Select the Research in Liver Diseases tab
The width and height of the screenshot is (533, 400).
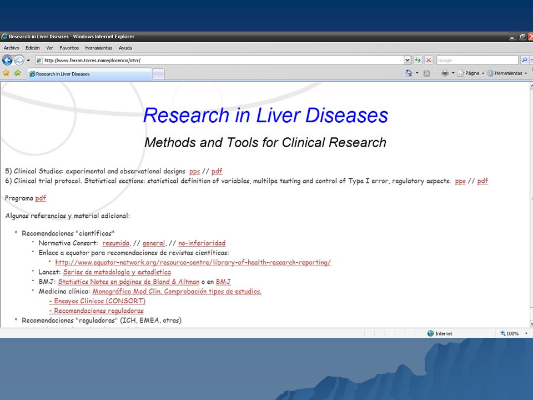pos(89,74)
